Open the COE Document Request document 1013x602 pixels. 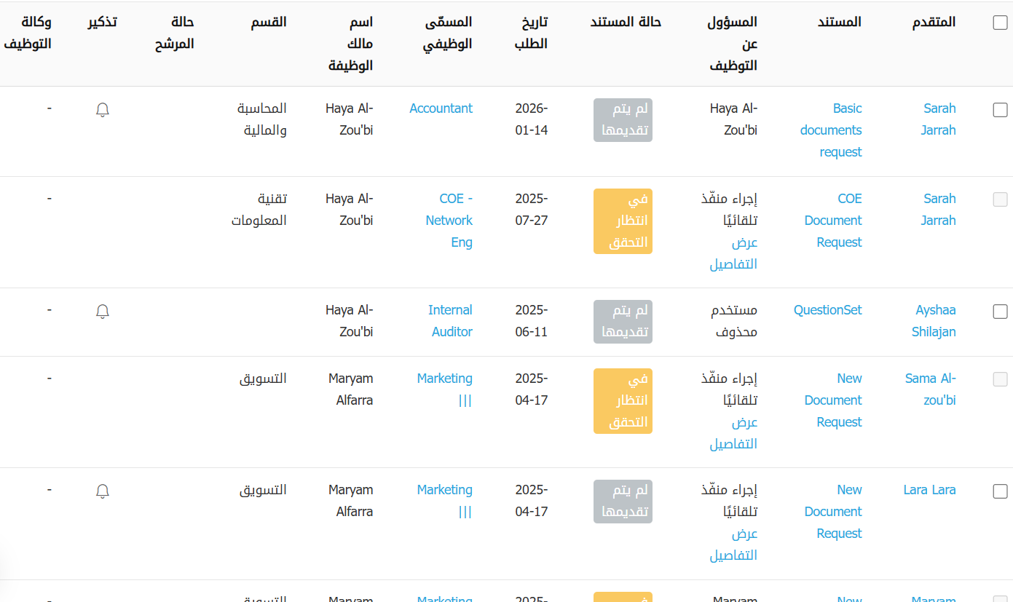tap(833, 221)
